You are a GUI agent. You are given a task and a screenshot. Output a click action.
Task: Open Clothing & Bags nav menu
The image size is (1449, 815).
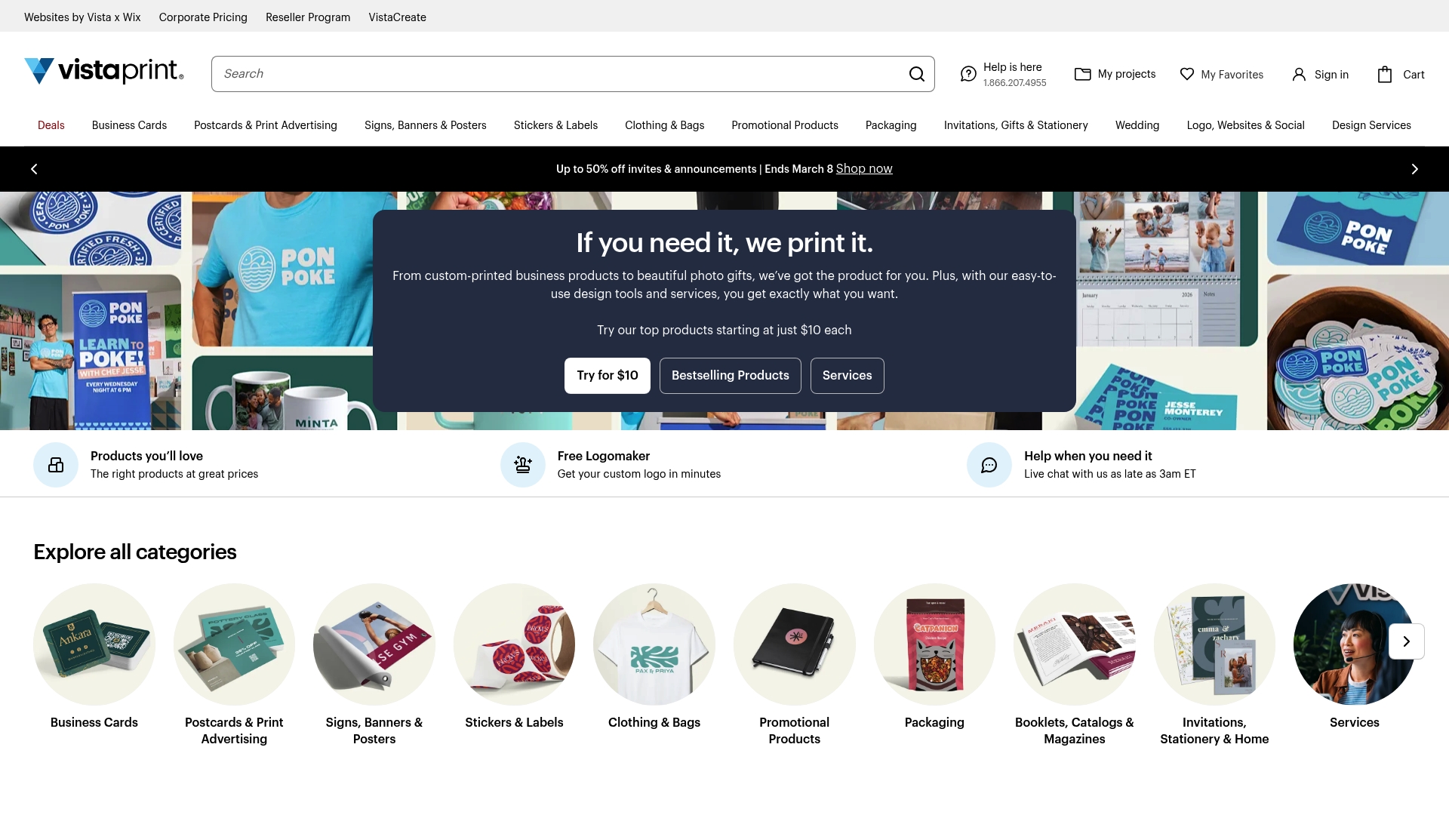665,125
